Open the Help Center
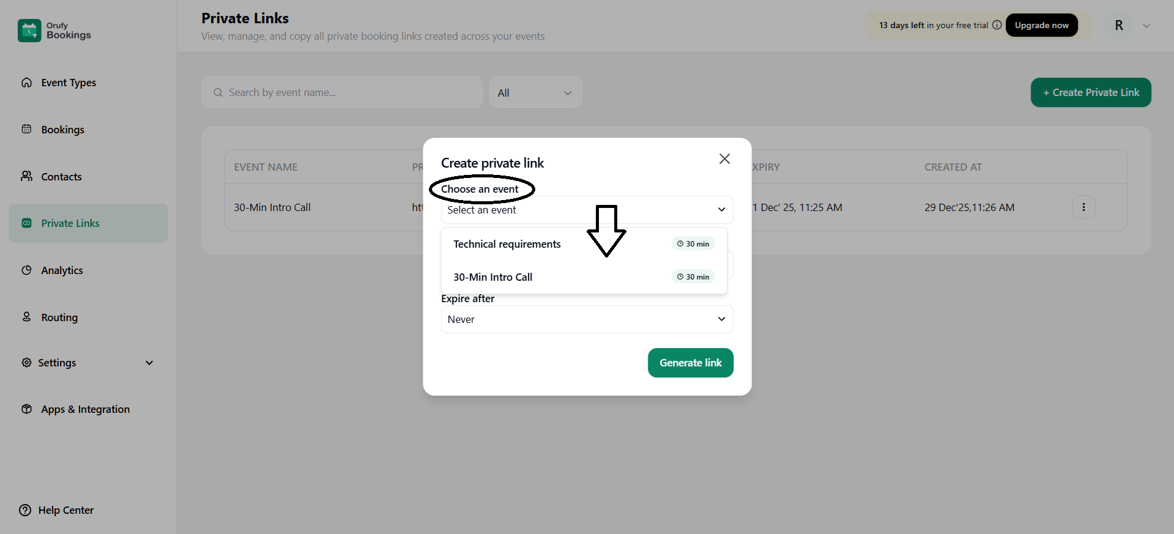This screenshot has height=534, width=1174. point(65,510)
